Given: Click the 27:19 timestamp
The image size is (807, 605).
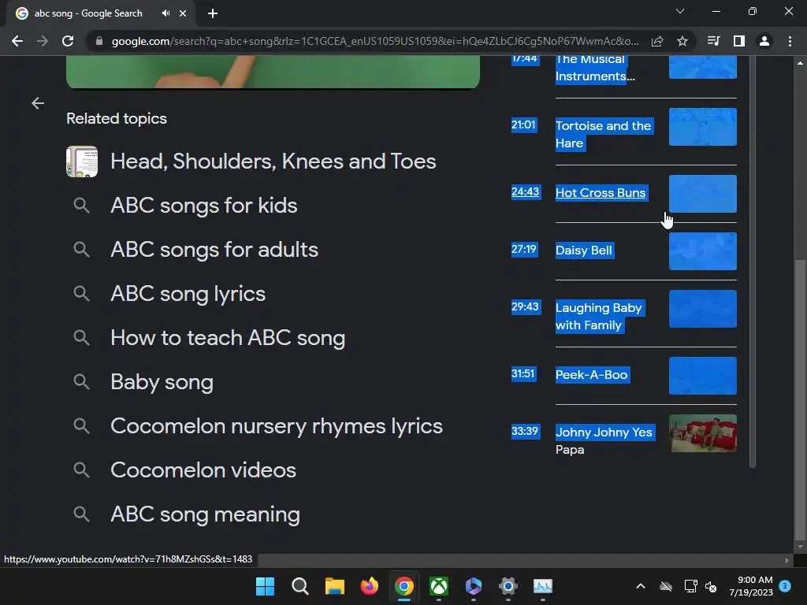Looking at the screenshot, I should pos(524,250).
